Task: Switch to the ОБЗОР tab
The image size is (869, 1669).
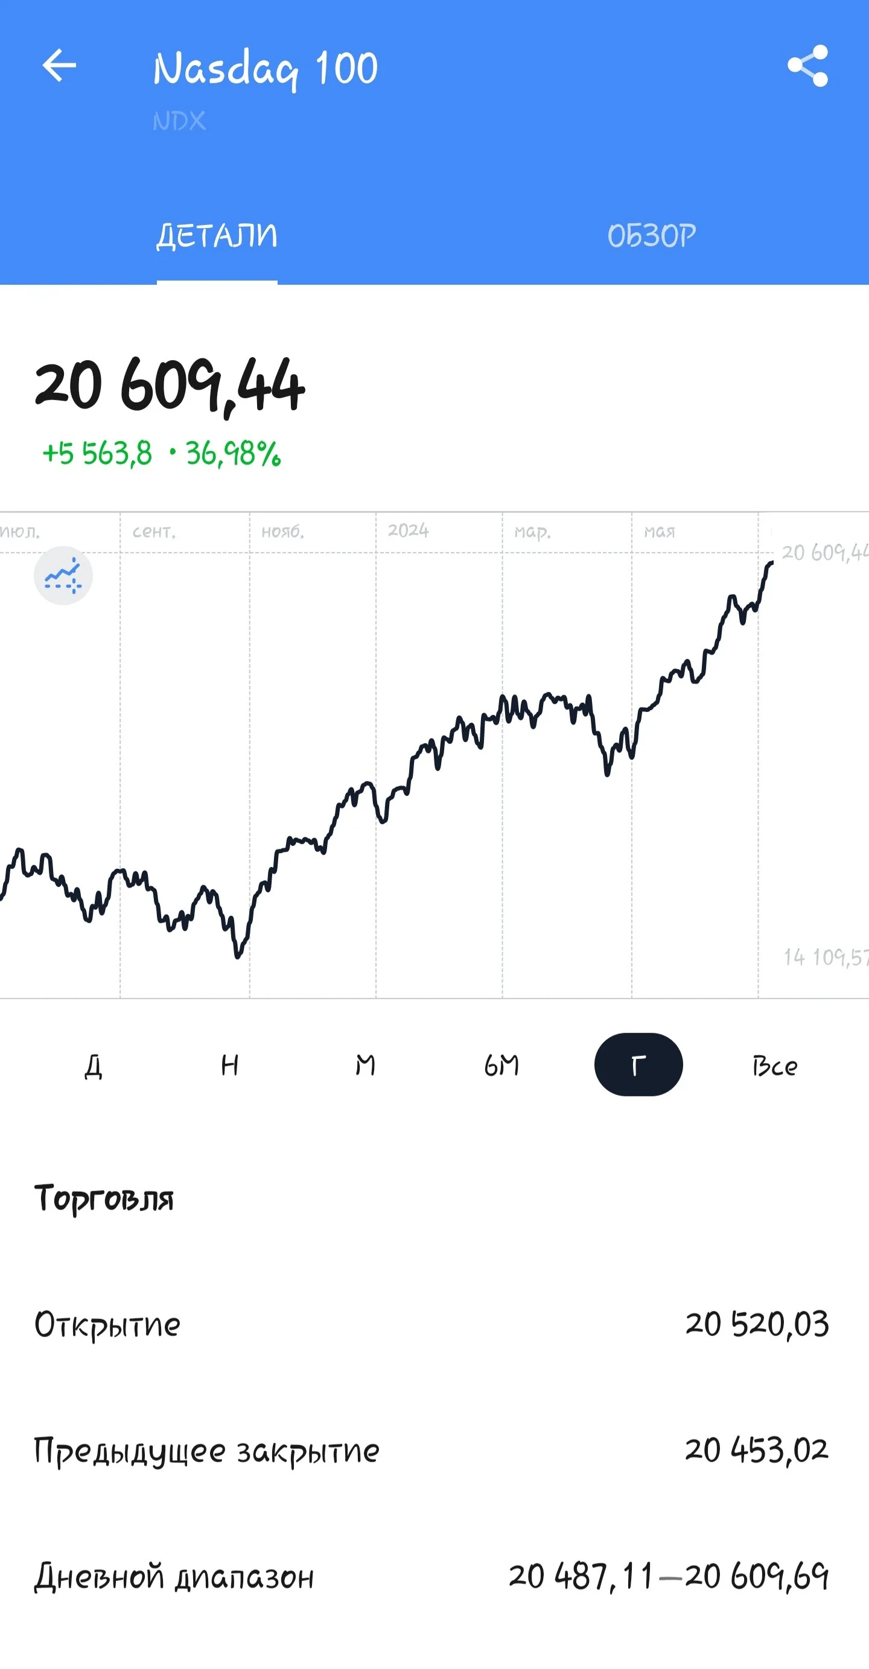Action: [x=651, y=236]
